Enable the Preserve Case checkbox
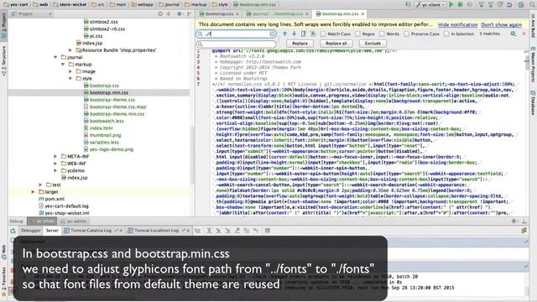 [406, 34]
